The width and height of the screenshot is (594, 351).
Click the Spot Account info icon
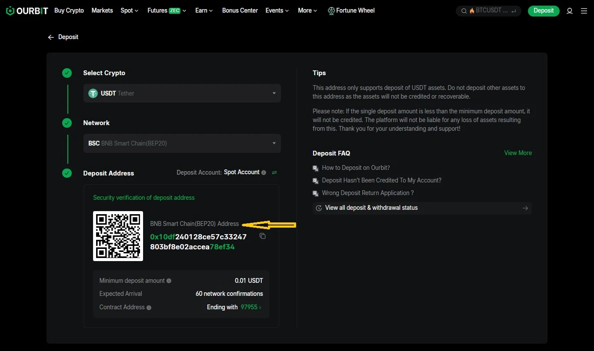[x=264, y=172]
